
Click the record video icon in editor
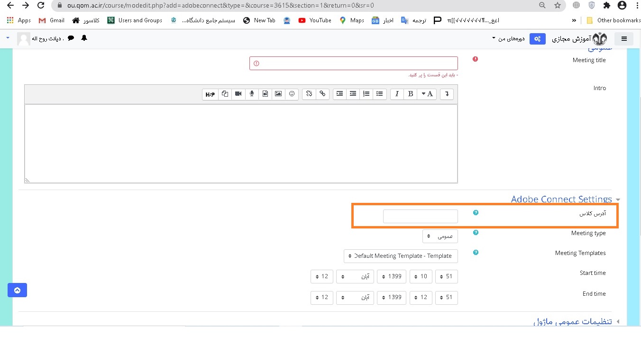click(x=238, y=94)
